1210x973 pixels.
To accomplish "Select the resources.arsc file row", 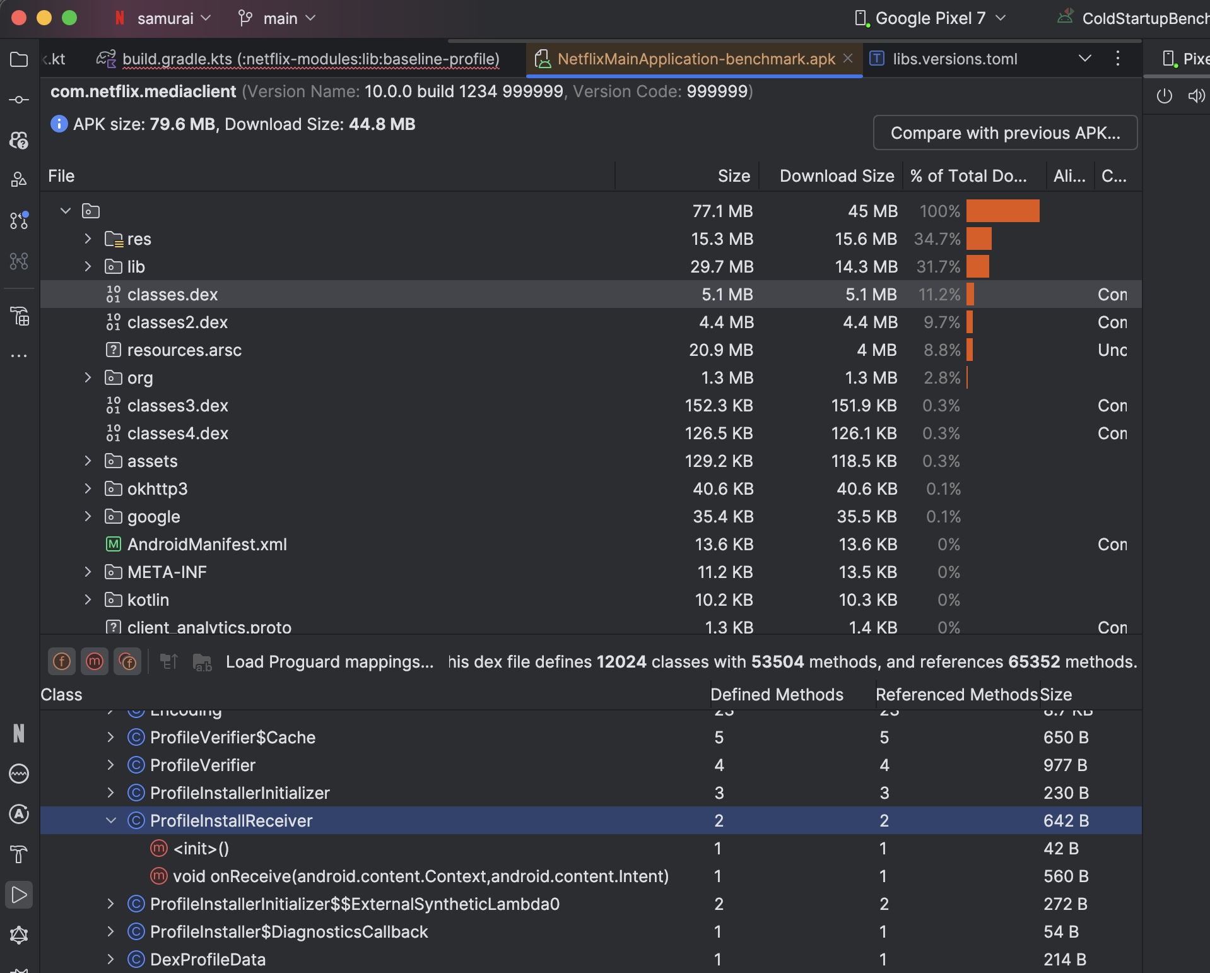I will 184,350.
